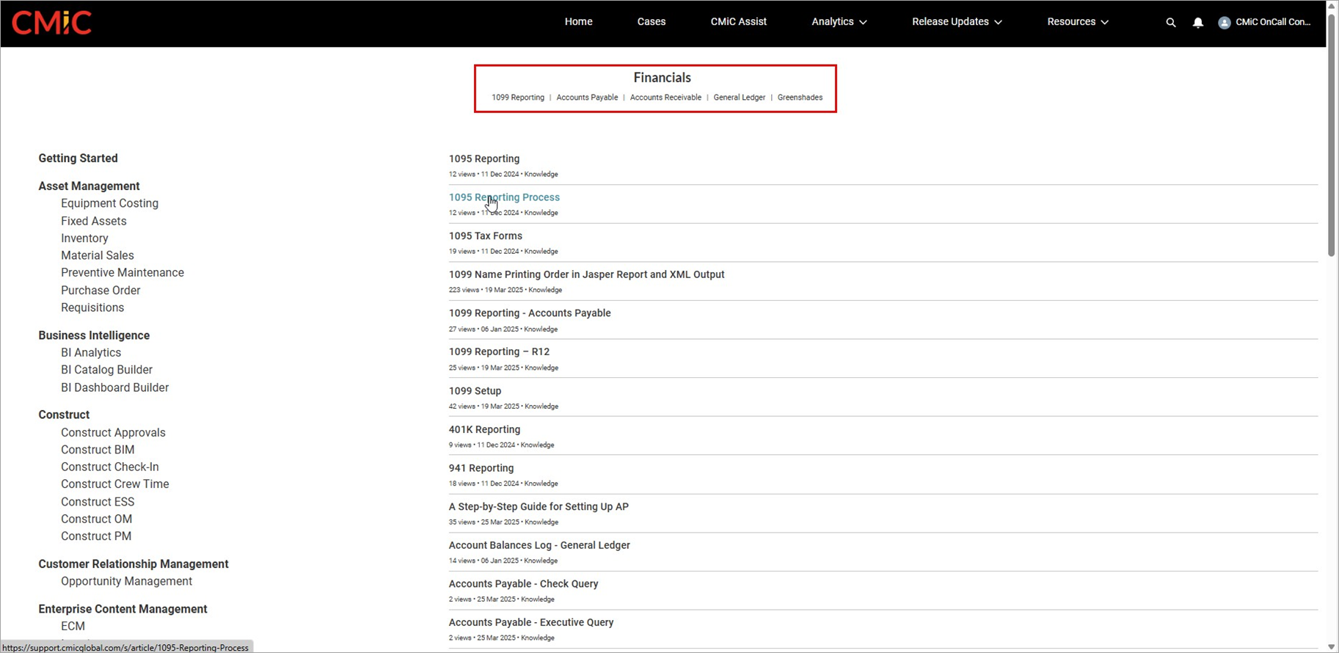The image size is (1339, 653).
Task: Select the Accounts Payable filter under Financials
Action: click(x=587, y=98)
